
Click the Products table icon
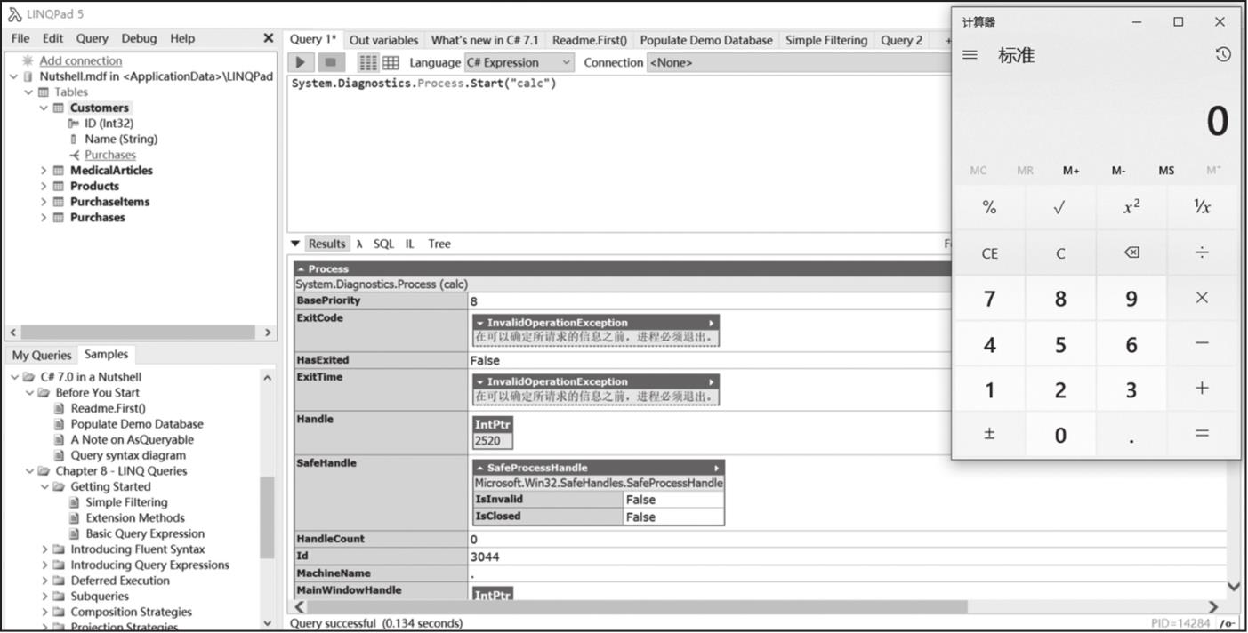[x=58, y=186]
